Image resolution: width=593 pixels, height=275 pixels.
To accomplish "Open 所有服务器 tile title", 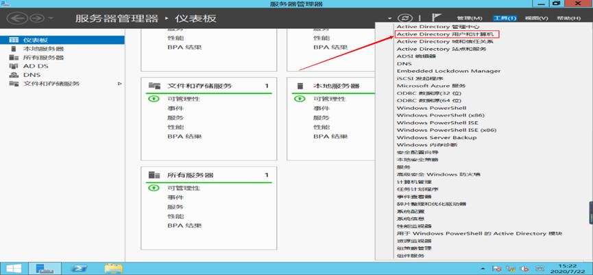I will [190, 175].
